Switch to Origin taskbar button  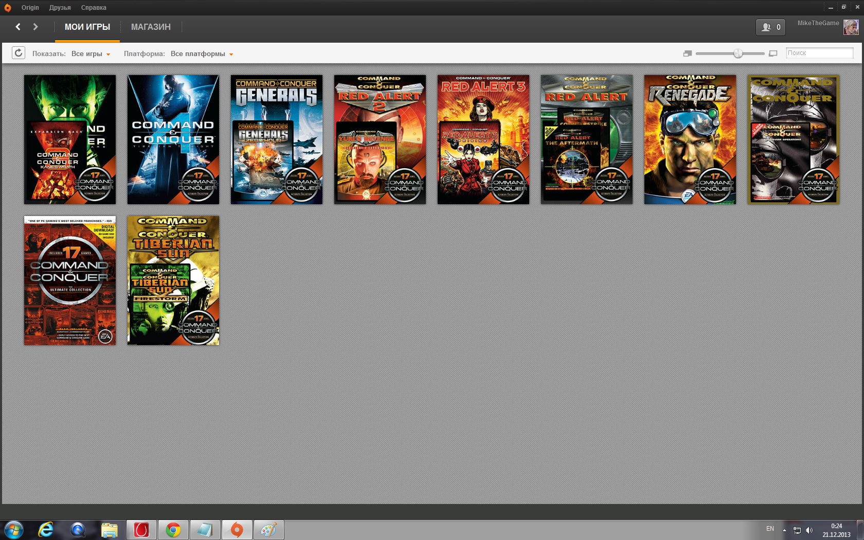click(x=237, y=530)
